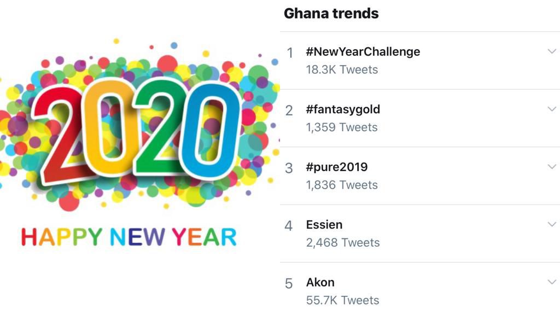Open the #pure2019 trending topic
Image resolution: width=560 pixels, height=315 pixels.
click(337, 167)
